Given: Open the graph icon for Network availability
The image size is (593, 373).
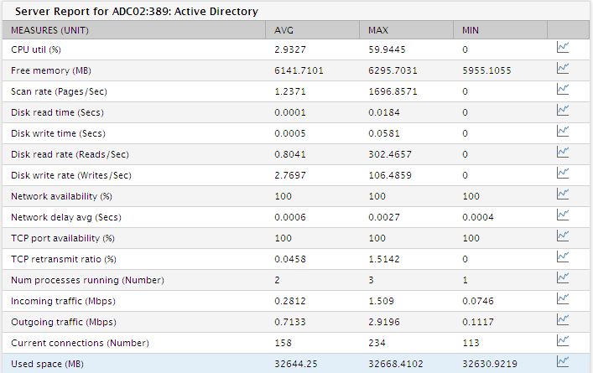Looking at the screenshot, I should [x=563, y=194].
